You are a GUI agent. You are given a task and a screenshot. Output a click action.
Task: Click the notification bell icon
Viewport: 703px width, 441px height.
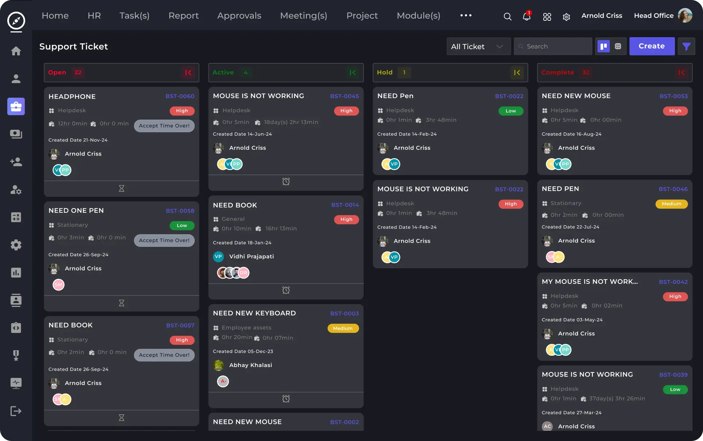click(526, 16)
